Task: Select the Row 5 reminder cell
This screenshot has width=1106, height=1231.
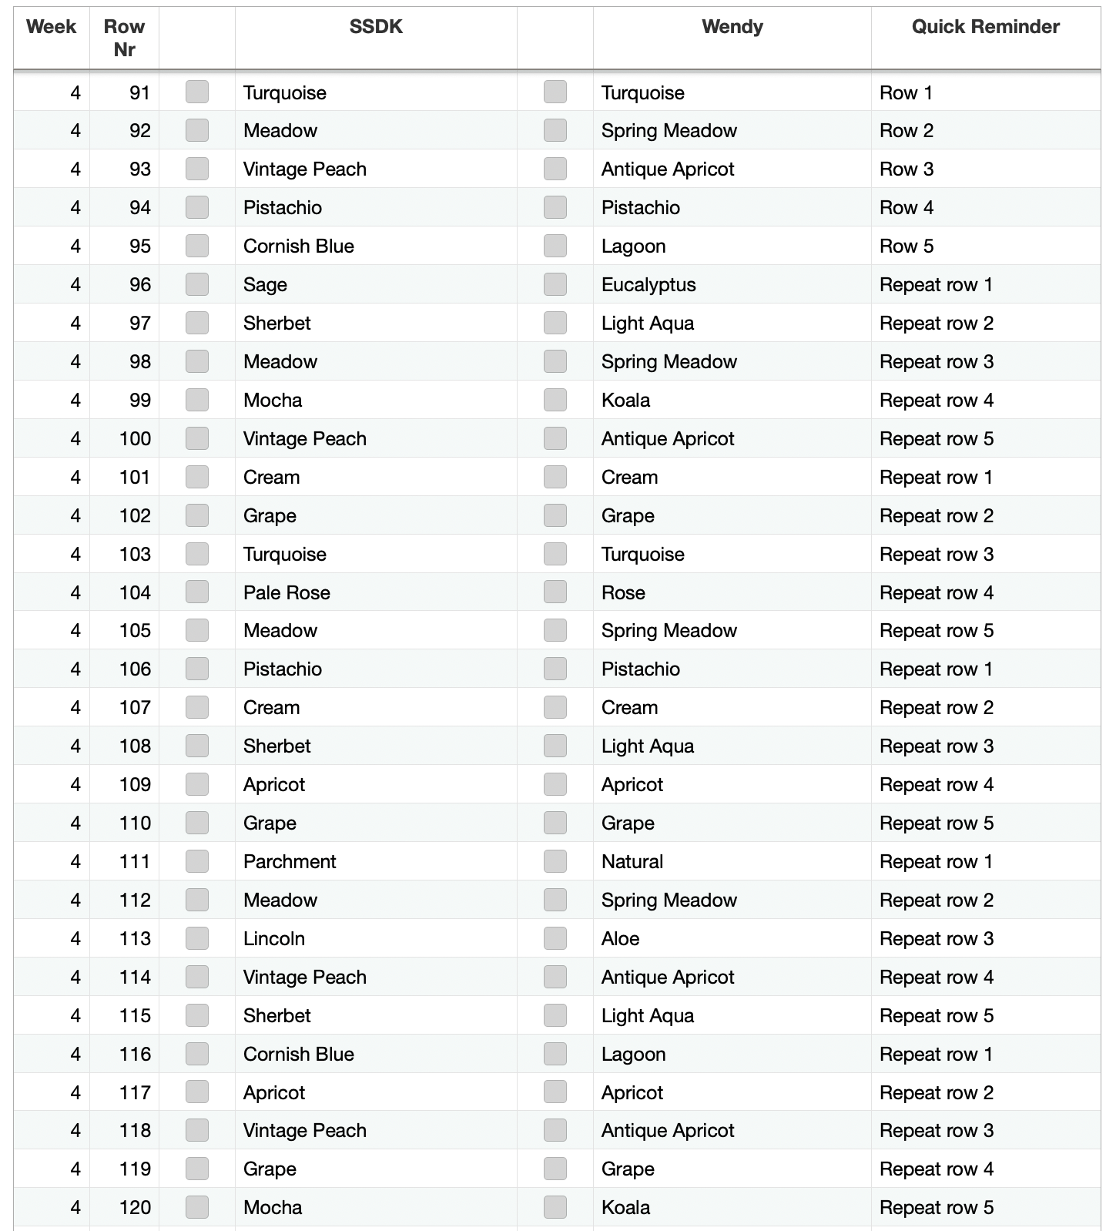Action: coord(986,246)
